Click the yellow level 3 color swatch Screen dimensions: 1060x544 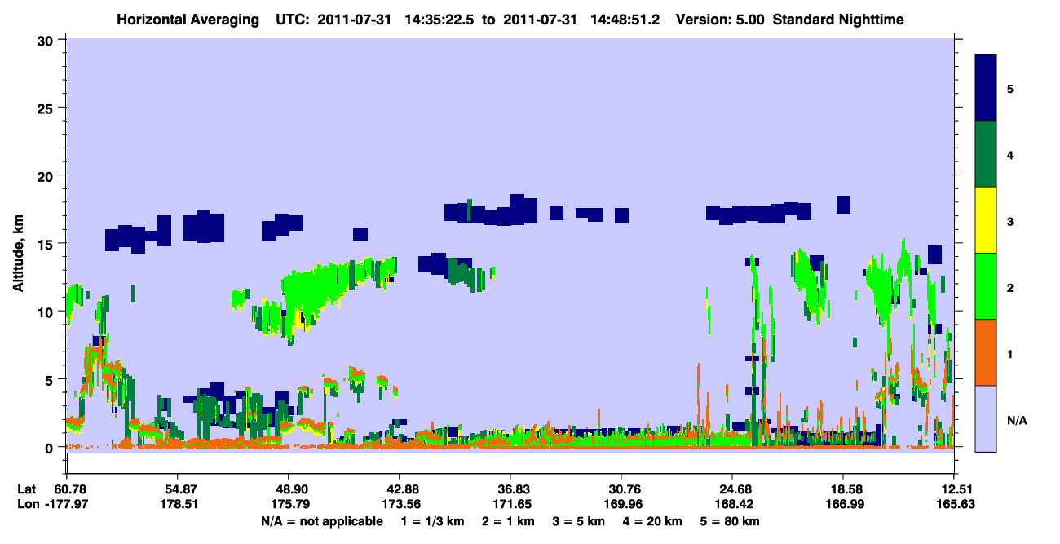986,220
